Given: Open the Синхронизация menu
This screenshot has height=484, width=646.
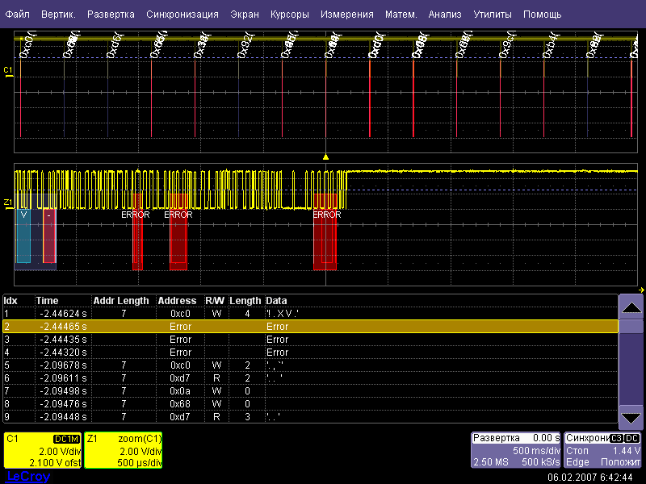Looking at the screenshot, I should [x=182, y=15].
